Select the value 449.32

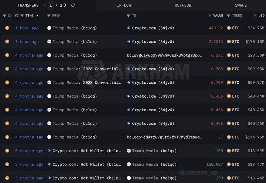216,28
